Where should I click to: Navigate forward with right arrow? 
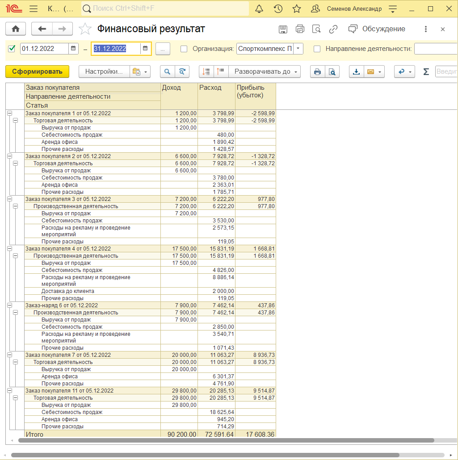coord(62,29)
